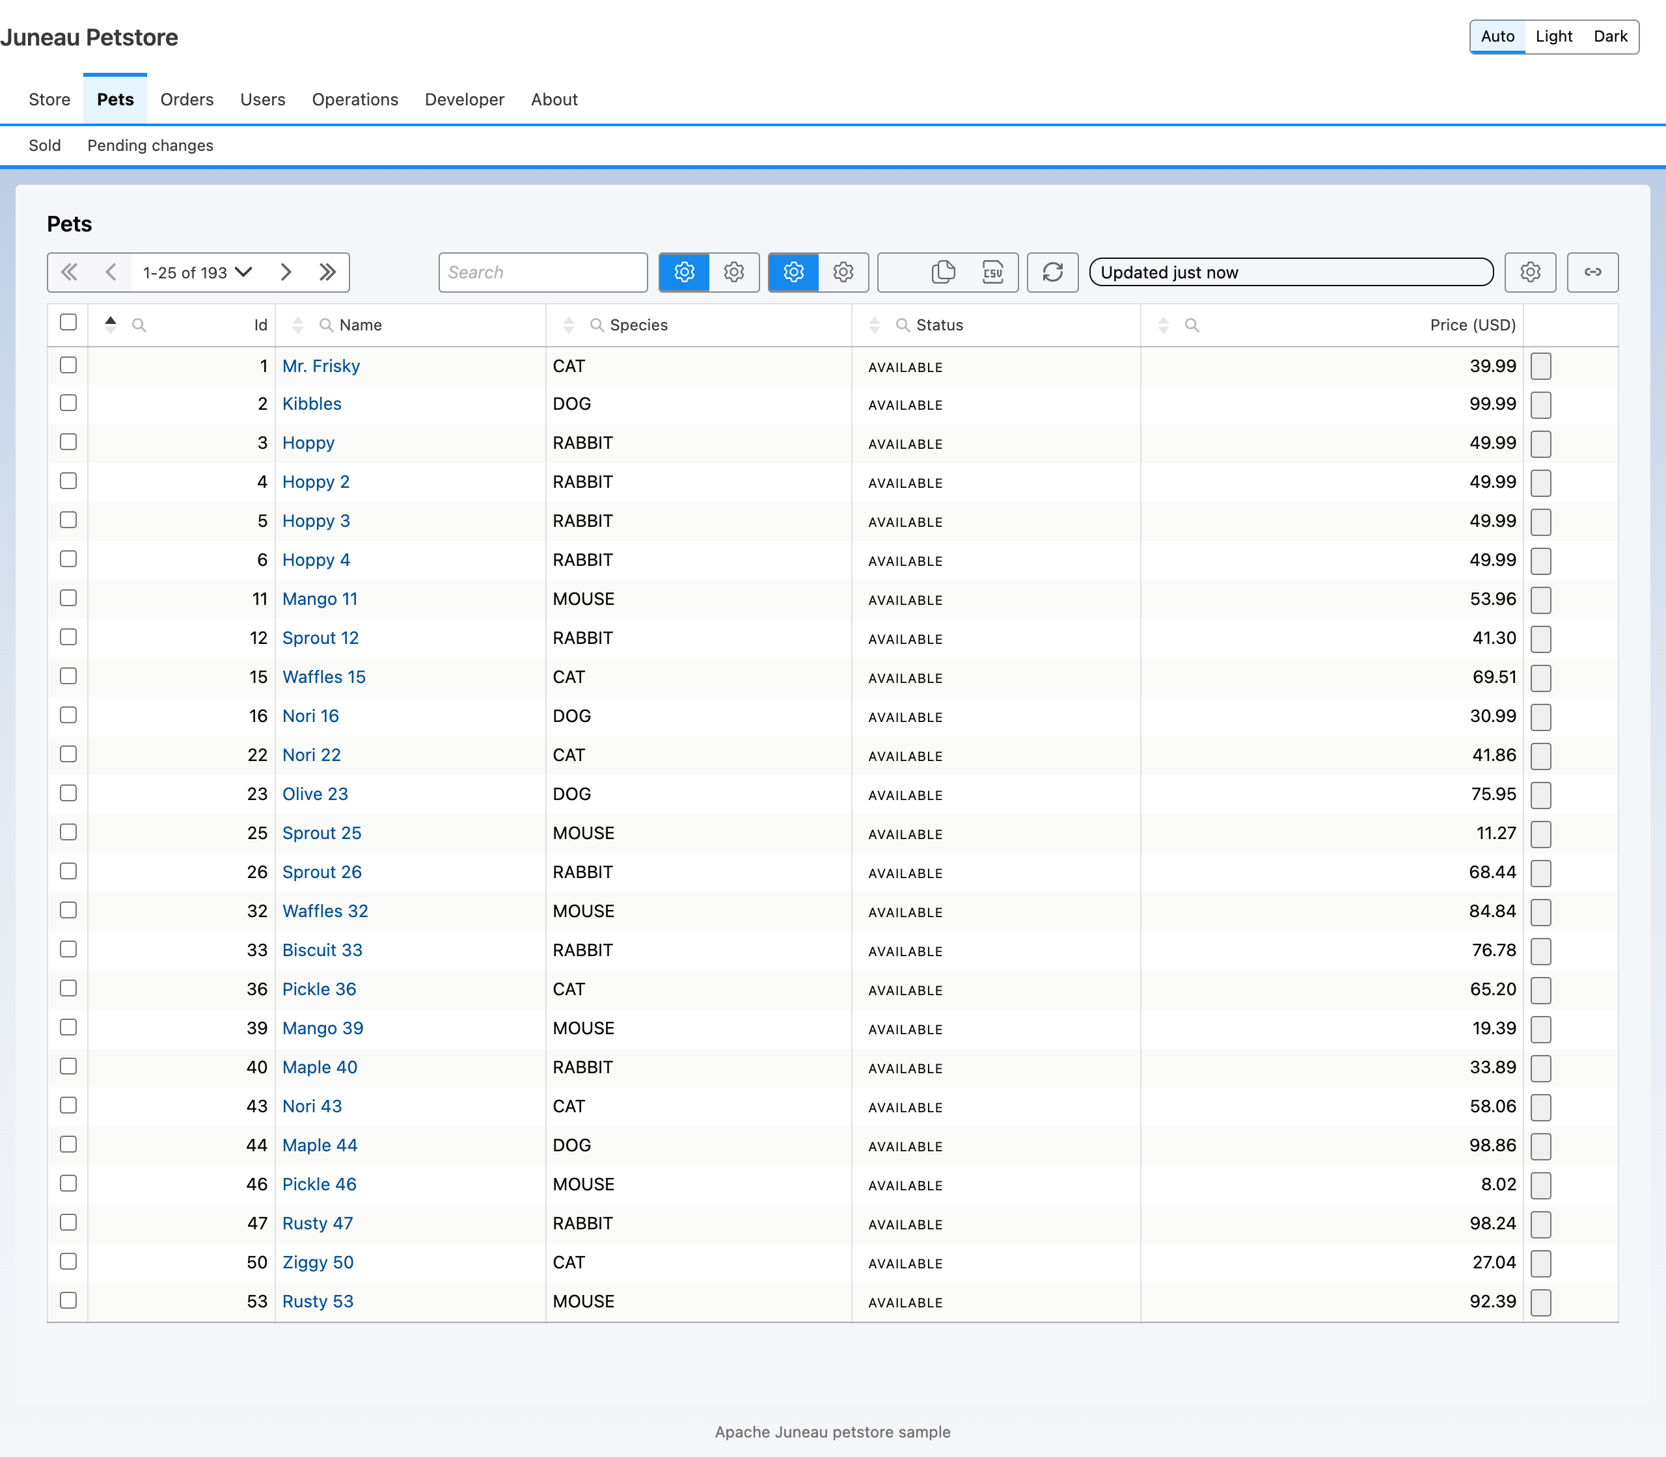Refresh the pets table
The width and height of the screenshot is (1666, 1457).
tap(1053, 273)
